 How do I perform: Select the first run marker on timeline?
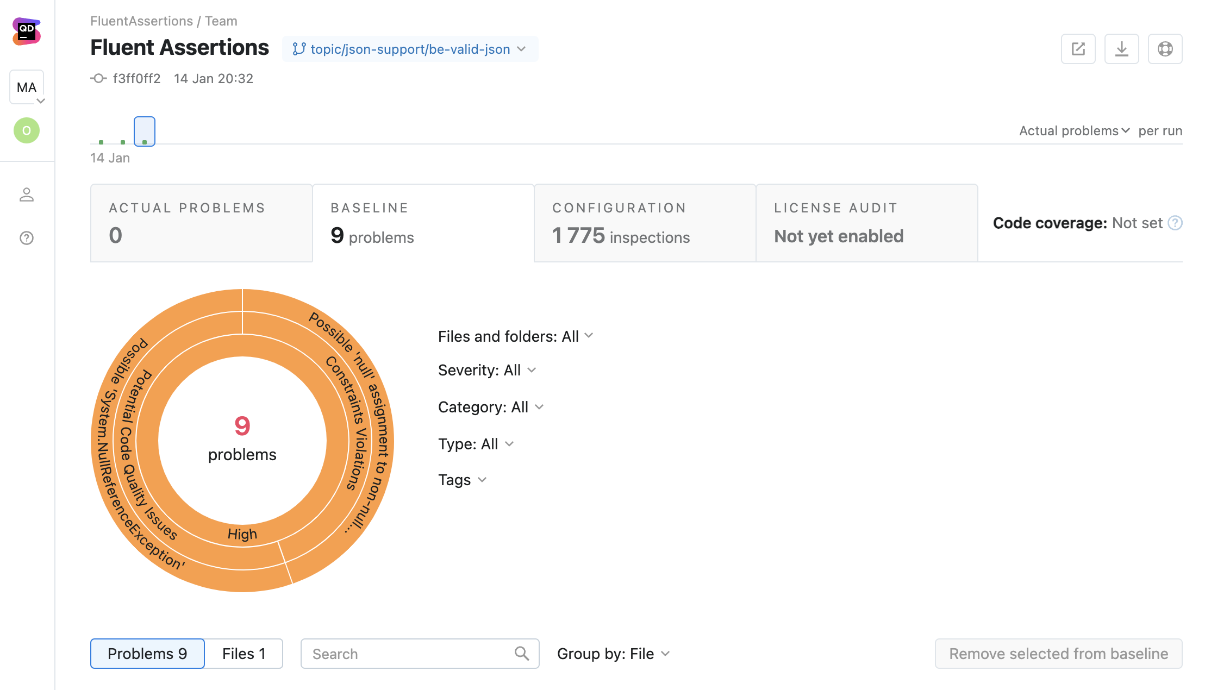[101, 142]
